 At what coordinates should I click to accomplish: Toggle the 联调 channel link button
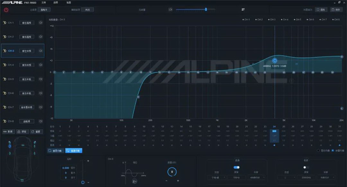(8, 132)
